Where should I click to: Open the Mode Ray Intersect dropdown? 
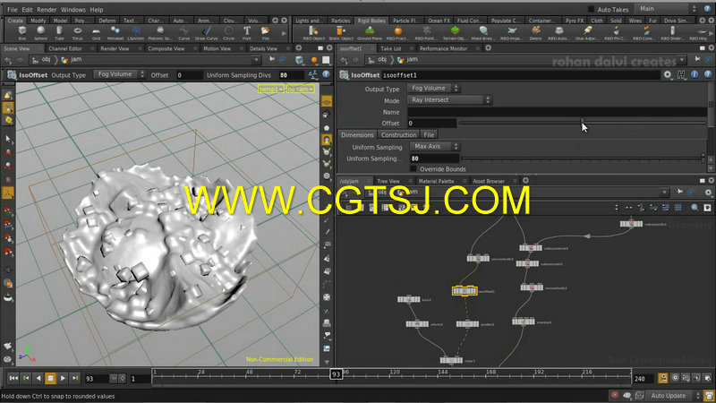(450, 100)
